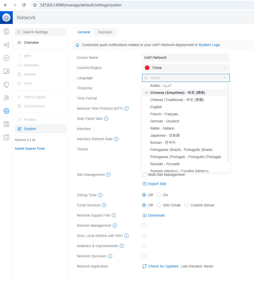Open VPN settings section

[40, 84]
